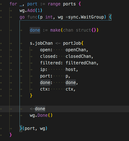129x141 pixels.
Task: Click the filteredChan value
Action: point(81,63)
